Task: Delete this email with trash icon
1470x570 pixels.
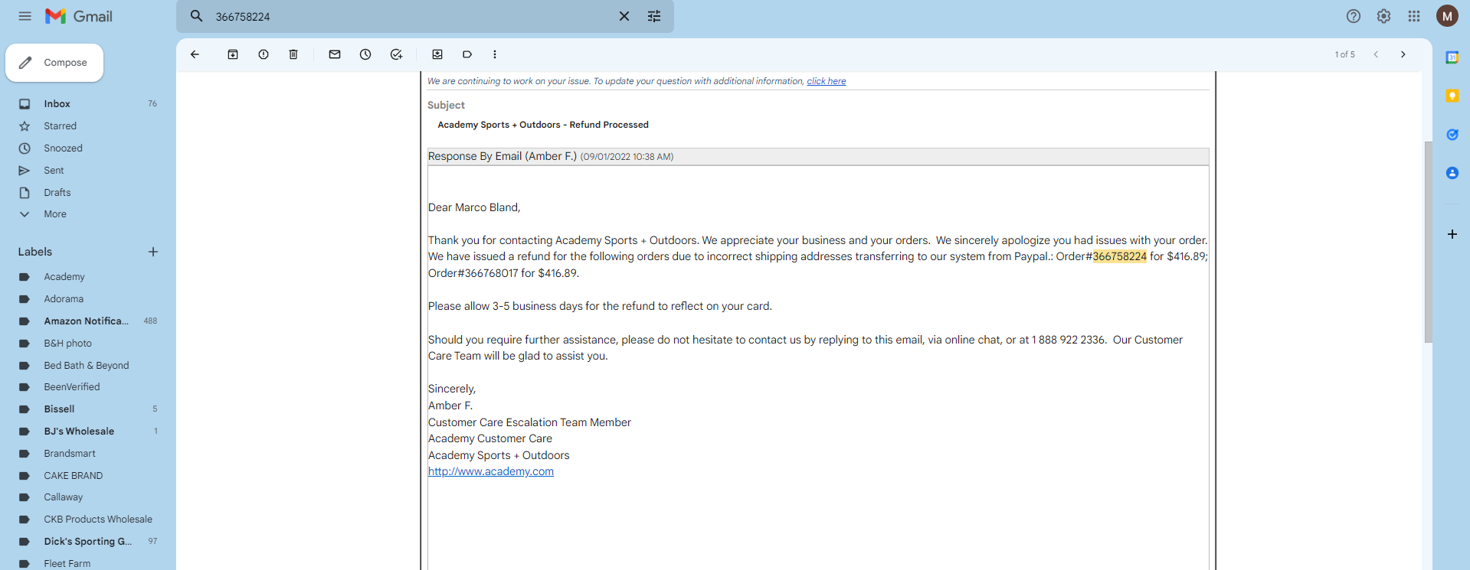Action: pos(293,54)
